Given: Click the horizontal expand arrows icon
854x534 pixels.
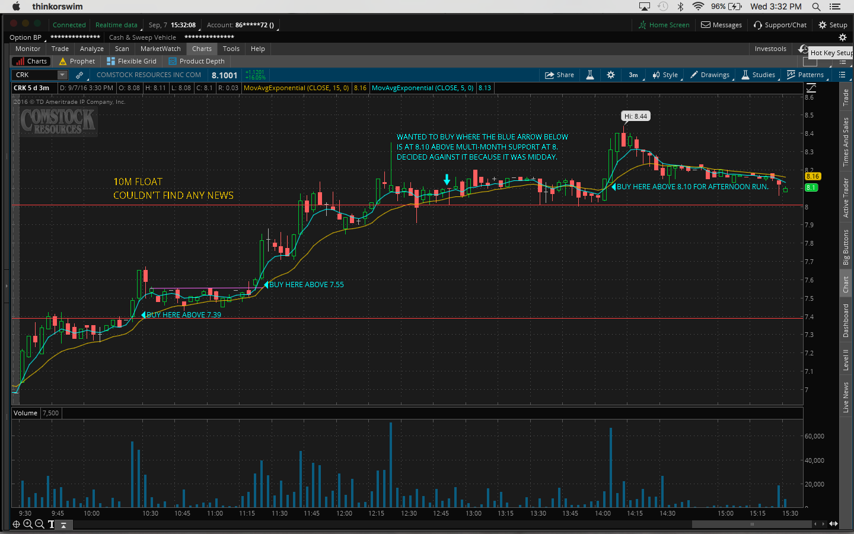Looking at the screenshot, I should point(833,524).
